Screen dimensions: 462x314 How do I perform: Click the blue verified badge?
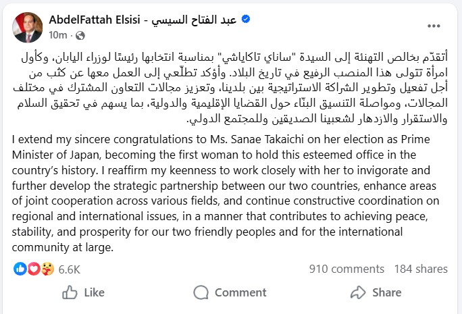tap(247, 20)
